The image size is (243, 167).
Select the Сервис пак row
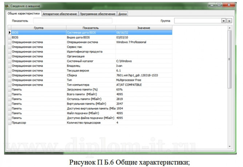point(90,47)
